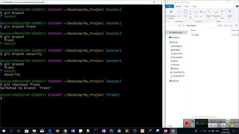This screenshot has height=134, width=239.
Task: Open Word from the taskbar
Action: tap(73, 131)
